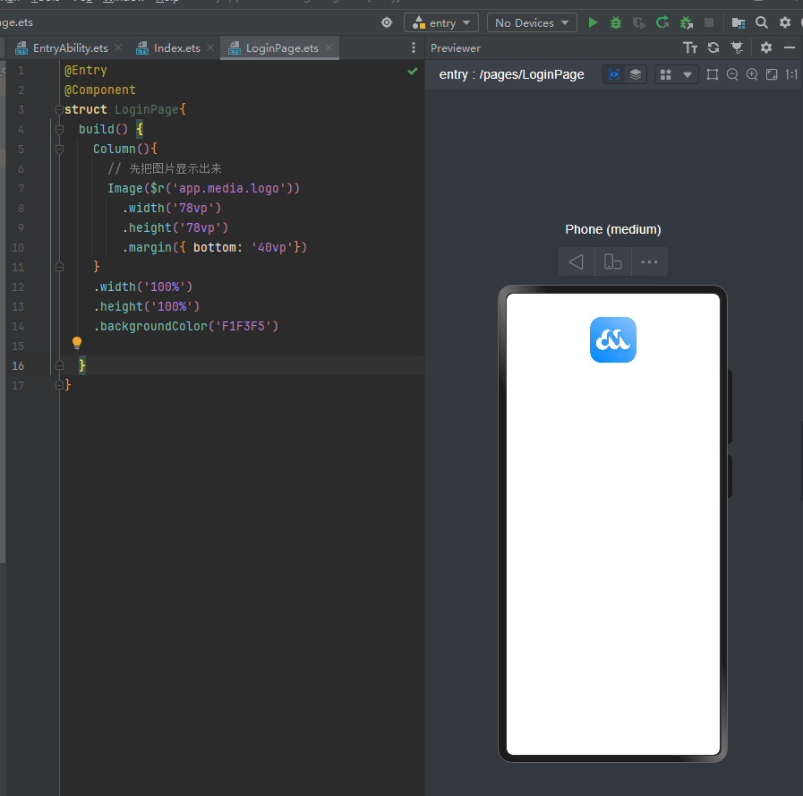Open phone preview more options

[649, 261]
